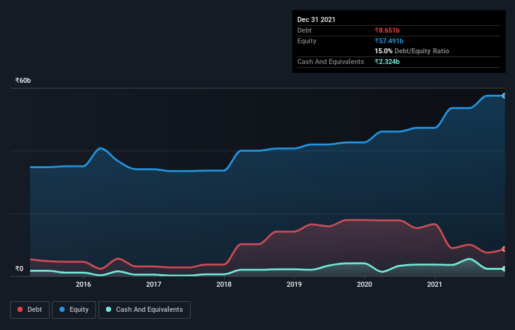Viewport: 515px width, 330px height.
Task: Toggle the Equity legend button
Action: tap(74, 310)
